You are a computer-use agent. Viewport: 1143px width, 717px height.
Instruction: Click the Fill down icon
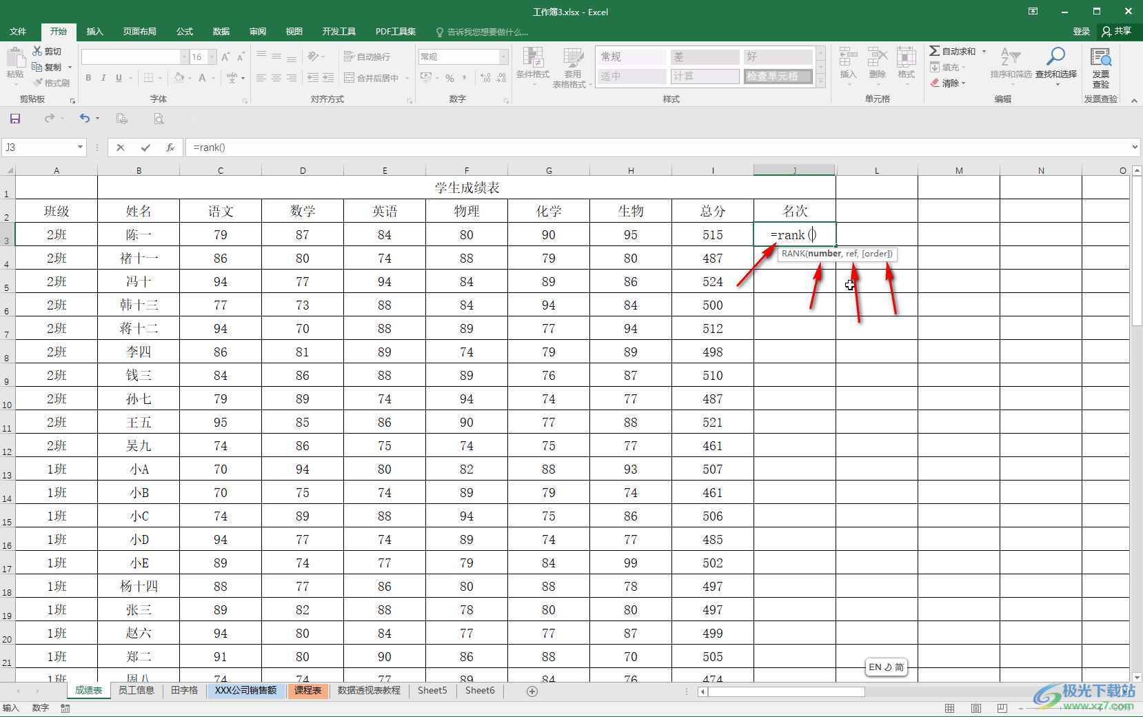tap(935, 67)
